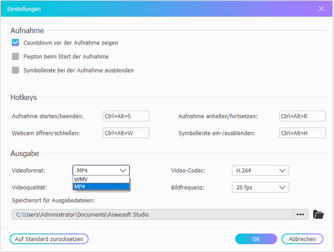Image resolution: width=334 pixels, height=252 pixels.
Task: Click the Einstellungen title bar text
Action: pos(23,9)
